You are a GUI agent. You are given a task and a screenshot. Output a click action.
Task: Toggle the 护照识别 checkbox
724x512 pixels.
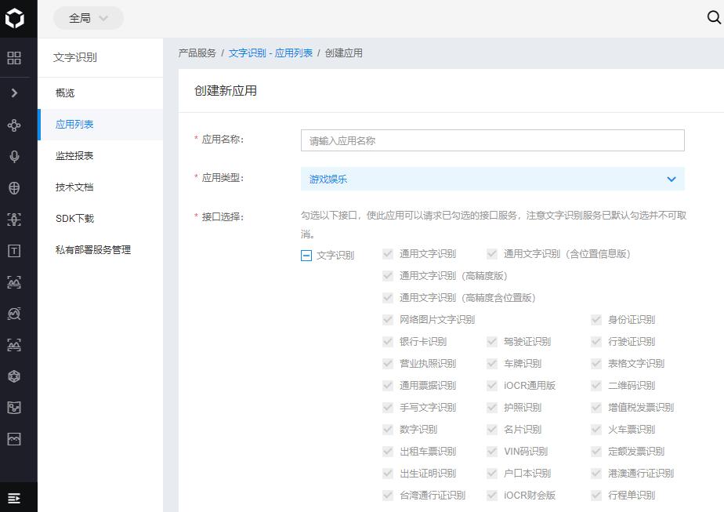[492, 408]
